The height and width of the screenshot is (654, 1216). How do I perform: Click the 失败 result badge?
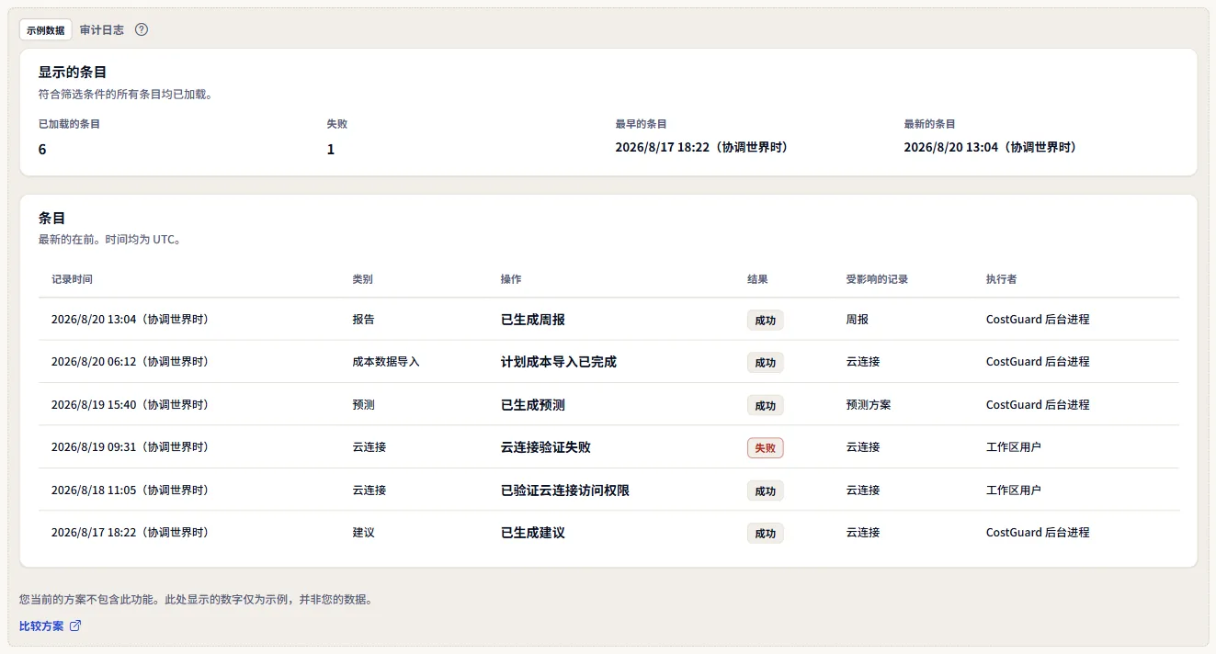pos(765,447)
